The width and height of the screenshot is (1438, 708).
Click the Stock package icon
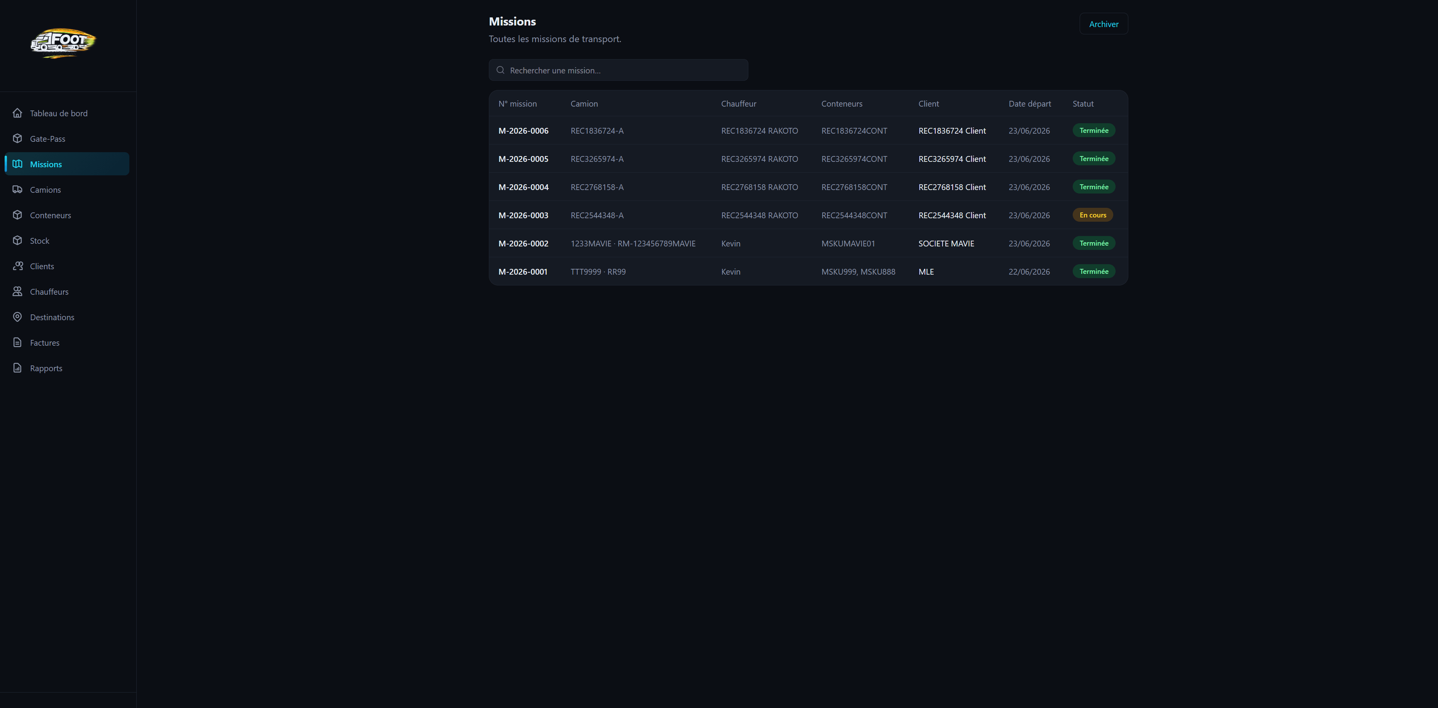pyautogui.click(x=17, y=241)
